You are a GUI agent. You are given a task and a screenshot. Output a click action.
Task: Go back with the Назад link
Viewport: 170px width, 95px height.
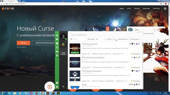coord(73,35)
